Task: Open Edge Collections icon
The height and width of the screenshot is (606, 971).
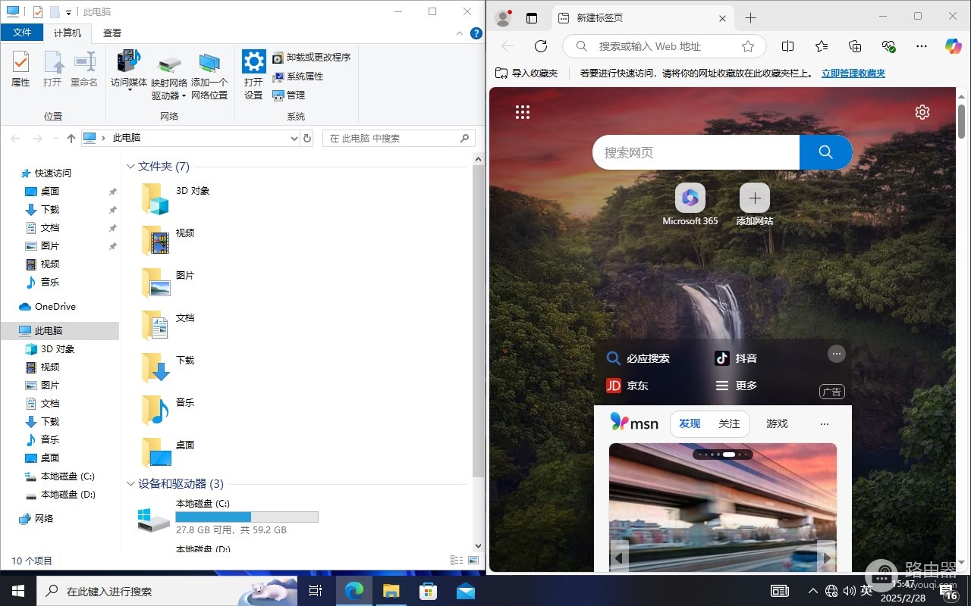Action: [855, 46]
